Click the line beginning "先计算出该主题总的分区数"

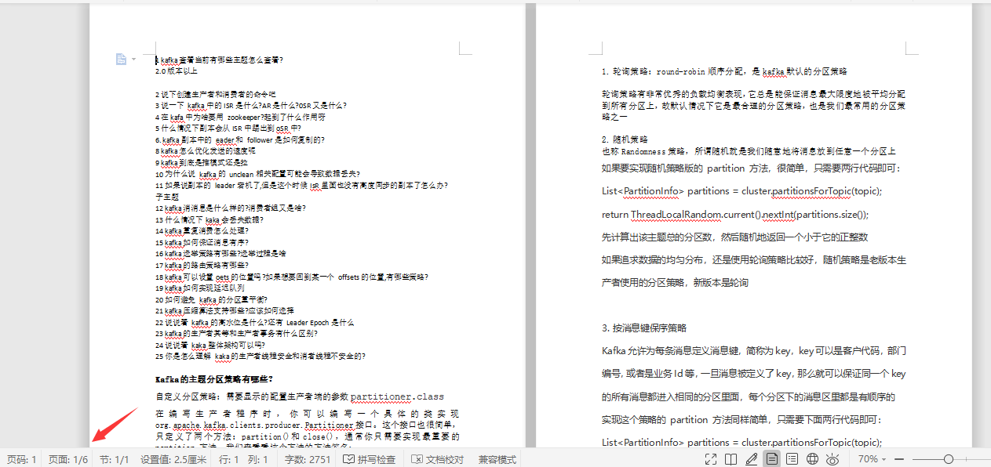734,237
